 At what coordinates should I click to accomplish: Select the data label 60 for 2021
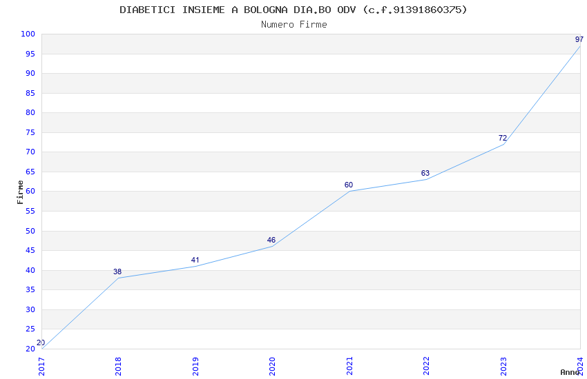(x=349, y=185)
